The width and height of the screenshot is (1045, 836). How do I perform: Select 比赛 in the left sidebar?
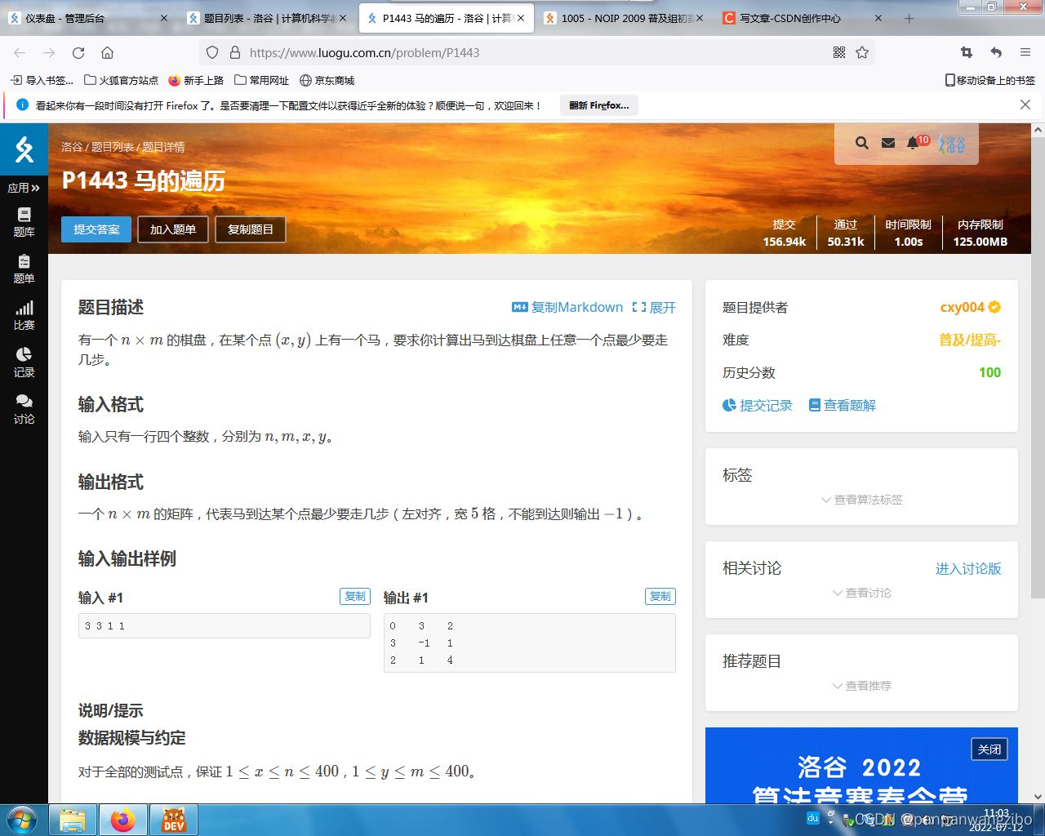[24, 315]
